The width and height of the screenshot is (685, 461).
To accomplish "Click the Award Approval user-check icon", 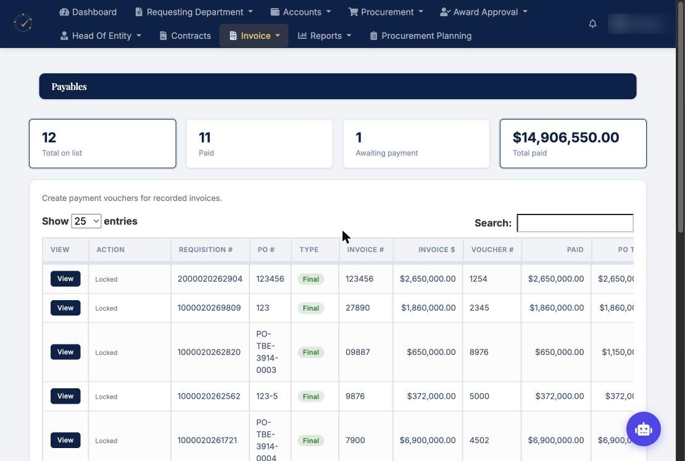I will click(x=445, y=12).
